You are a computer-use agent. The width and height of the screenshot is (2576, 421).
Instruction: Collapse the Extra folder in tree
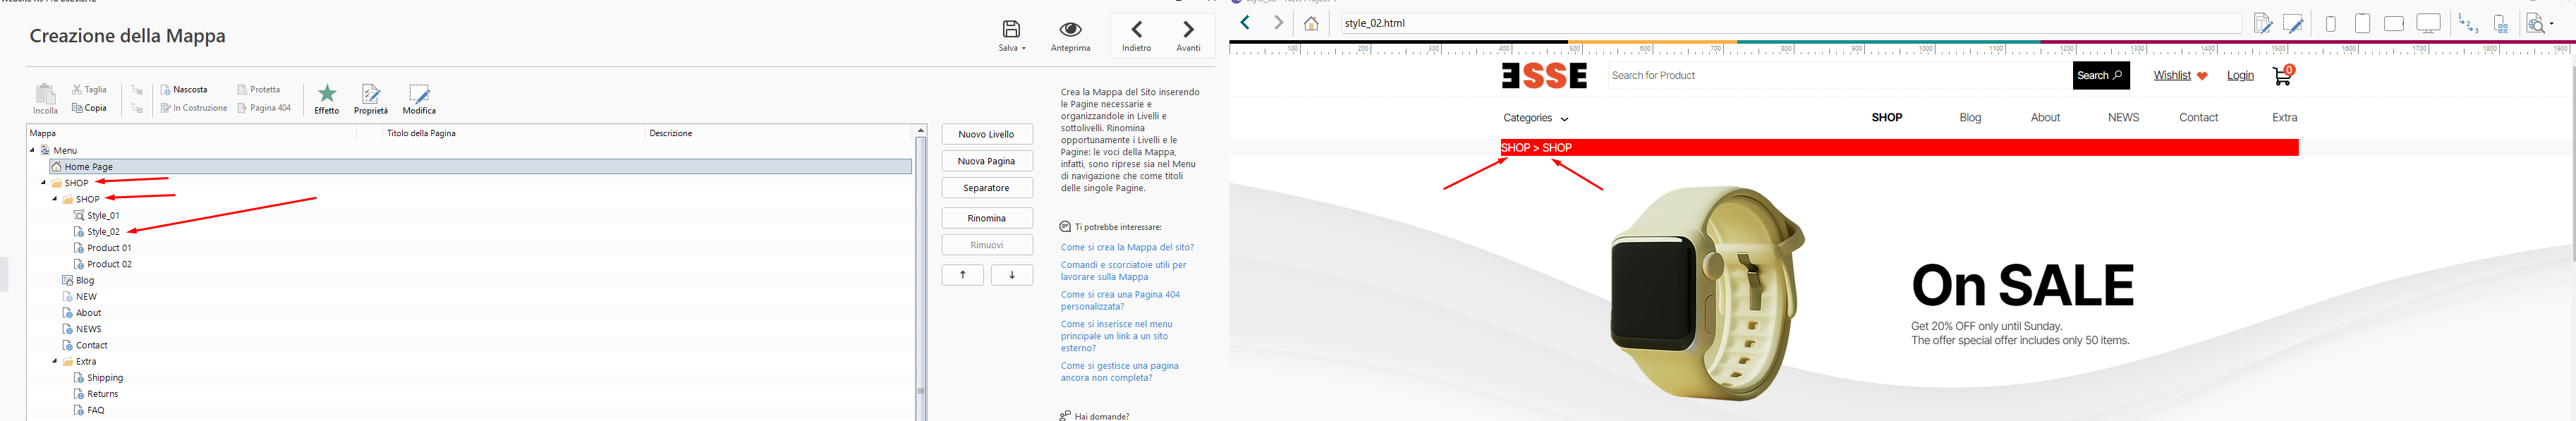56,362
